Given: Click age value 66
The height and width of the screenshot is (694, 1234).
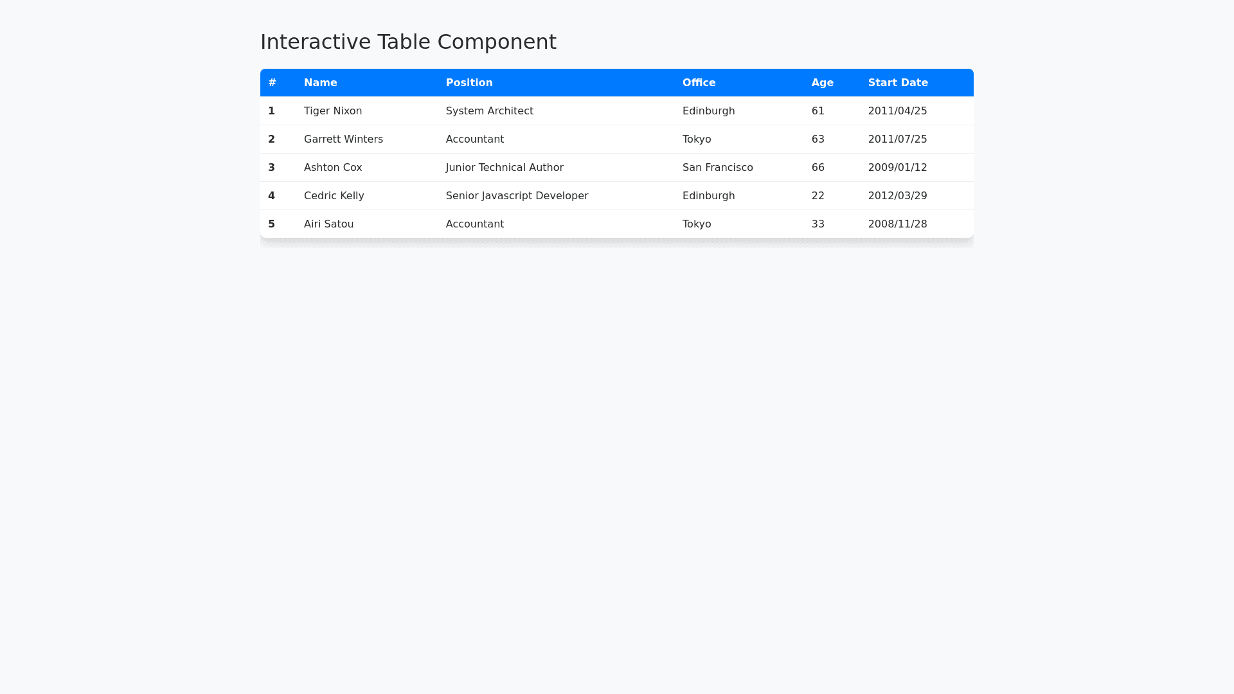Looking at the screenshot, I should pyautogui.click(x=818, y=167).
